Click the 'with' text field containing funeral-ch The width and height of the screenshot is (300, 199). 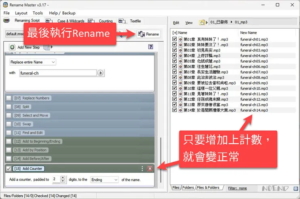(x=58, y=73)
